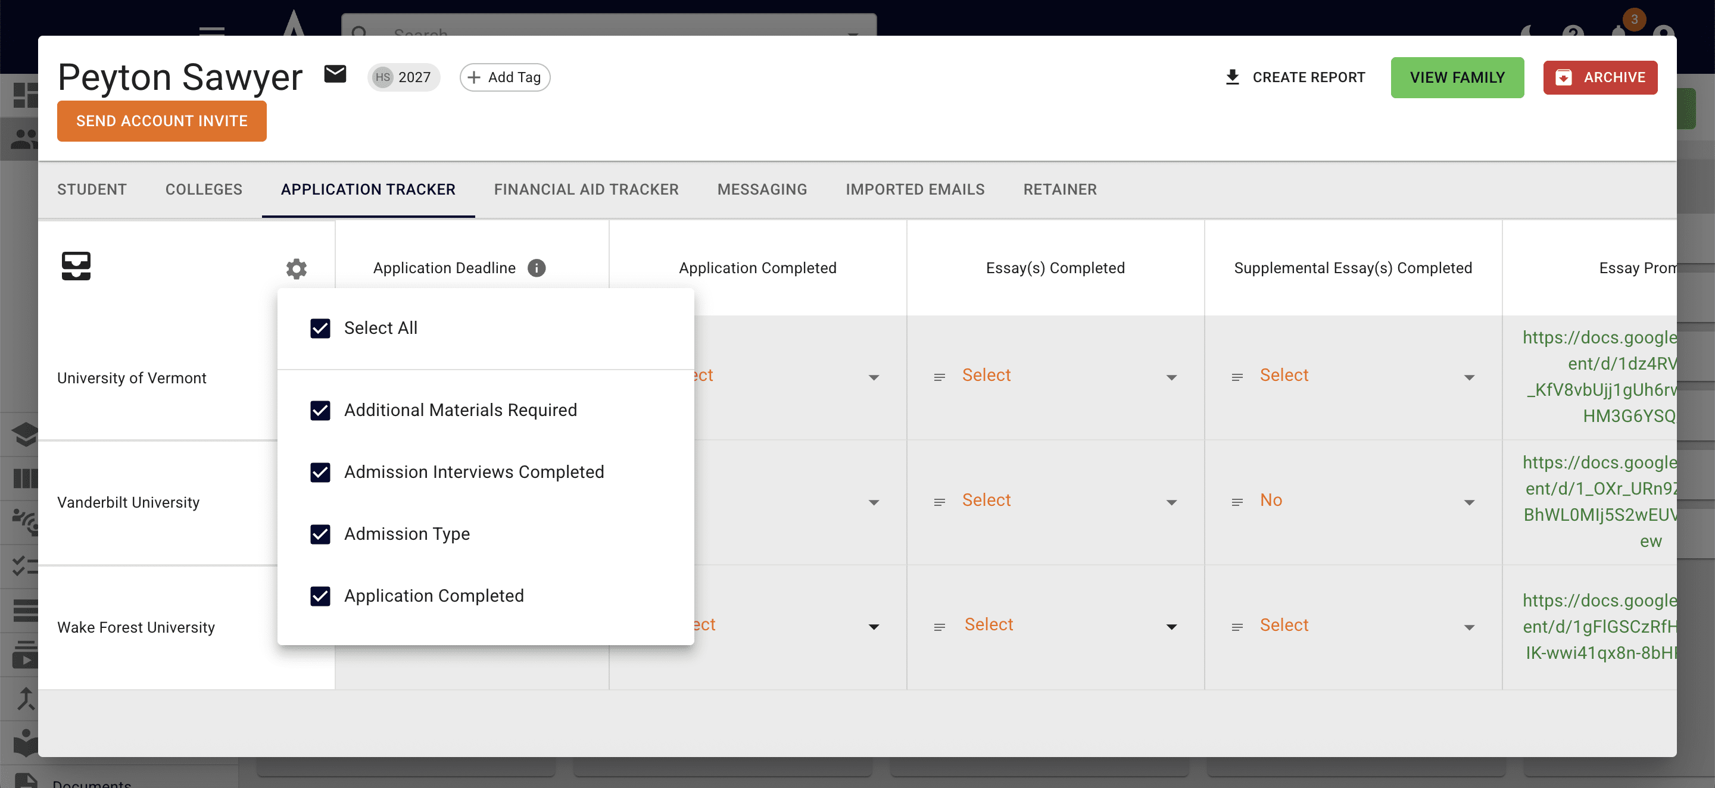1715x788 pixels.
Task: Open University of Vermont essay prompt link
Action: click(x=1599, y=377)
